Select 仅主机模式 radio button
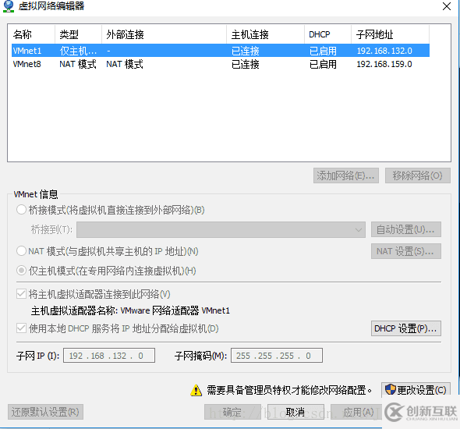Viewport: 460px width, 429px height. 21,271
